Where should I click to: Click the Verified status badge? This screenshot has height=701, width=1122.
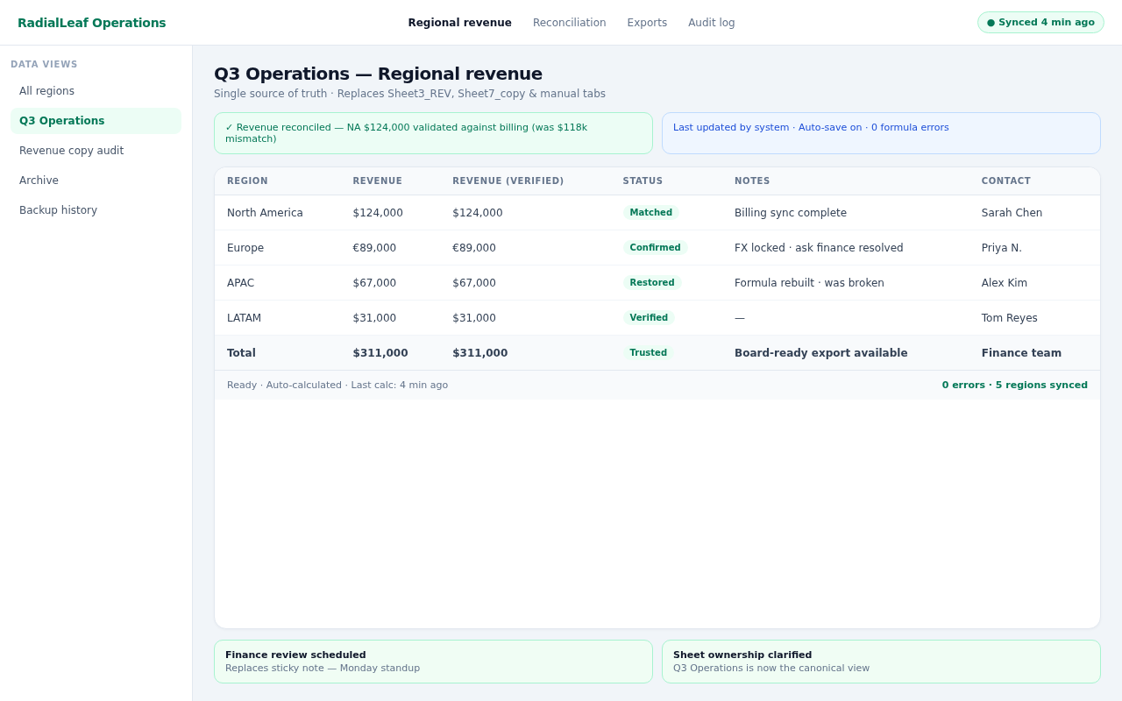pyautogui.click(x=649, y=318)
